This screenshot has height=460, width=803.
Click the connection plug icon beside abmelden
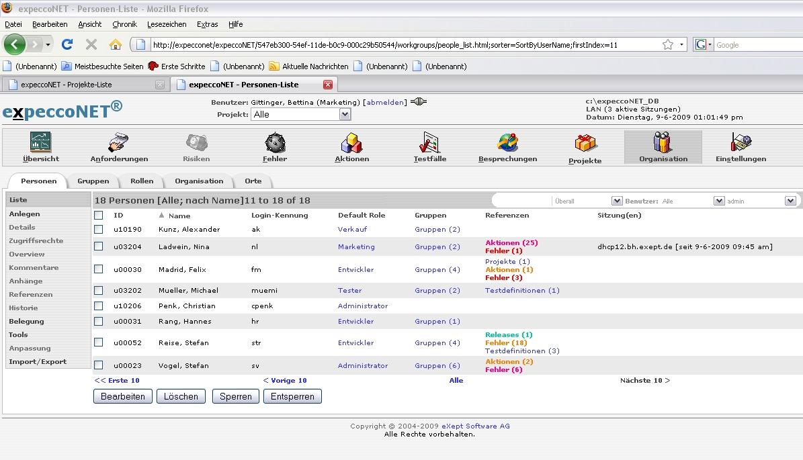click(419, 101)
